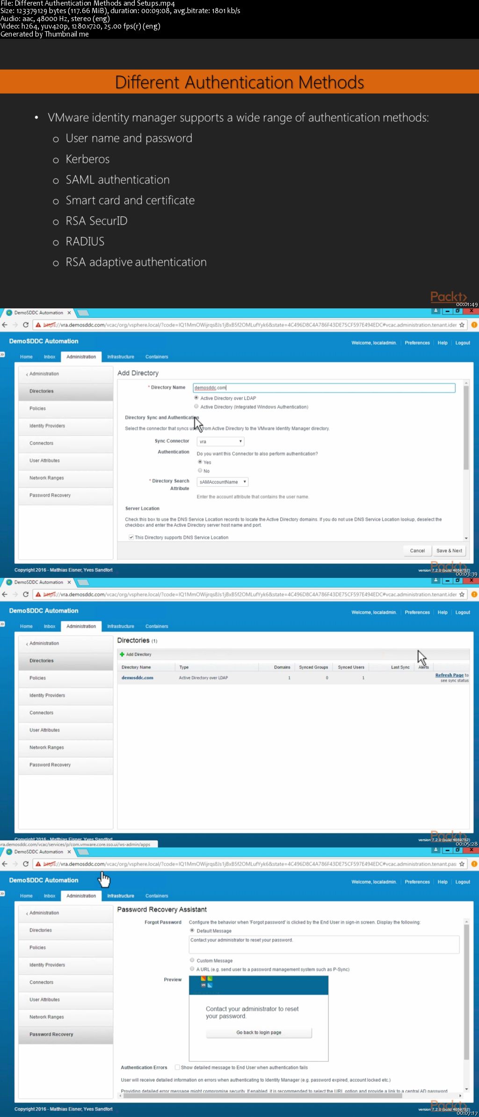Viewport: 479px width, 1117px height.
Task: Expand side panel chevron in Directories list frame
Action: tap(2, 624)
